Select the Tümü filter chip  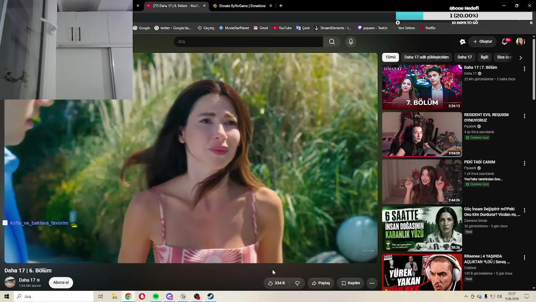[x=390, y=57]
